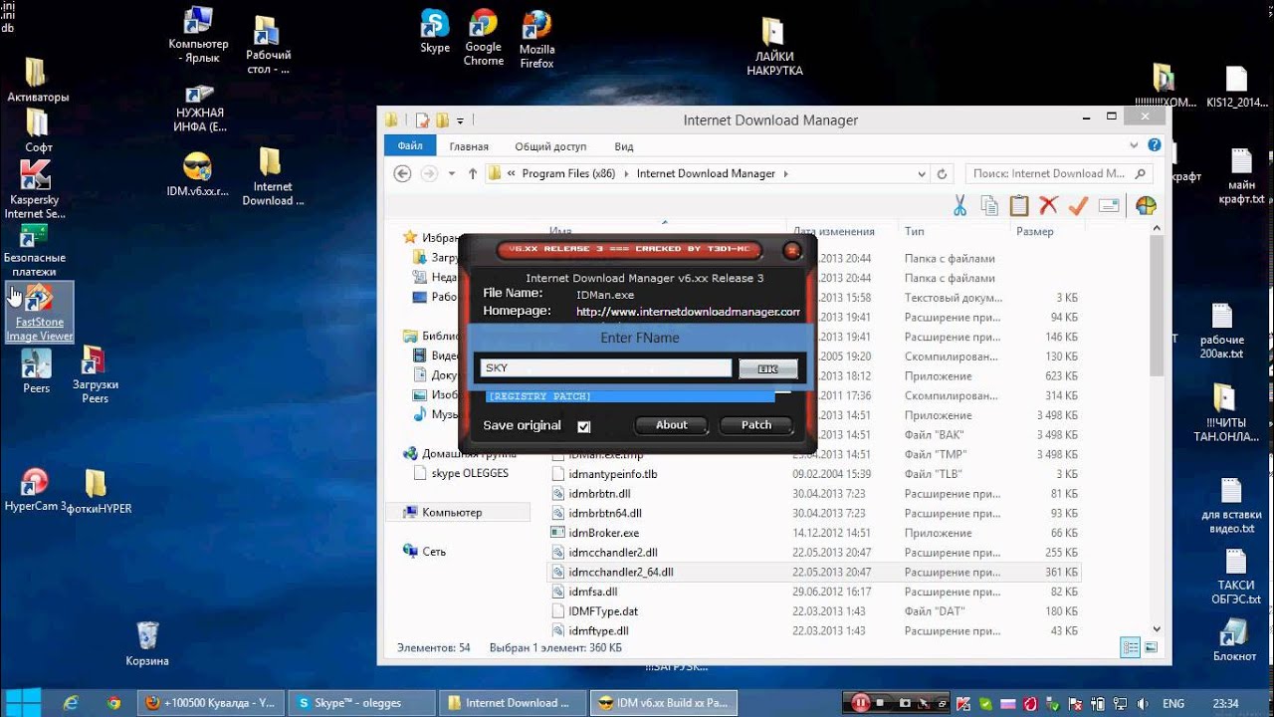Open Mozilla Firefox desktop shortcut

(536, 39)
